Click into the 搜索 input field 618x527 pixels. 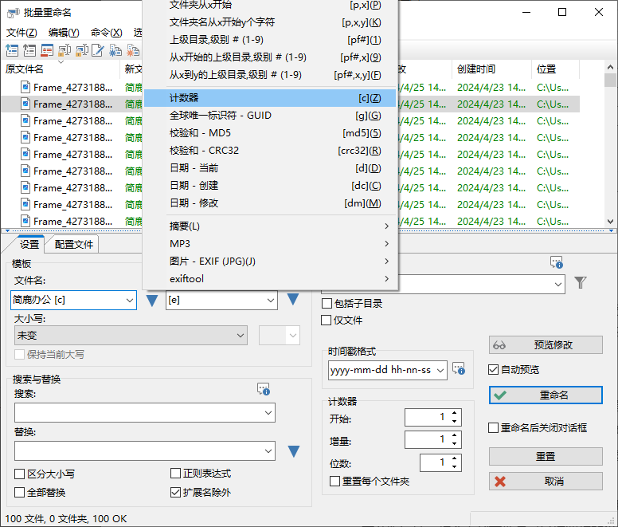point(139,413)
